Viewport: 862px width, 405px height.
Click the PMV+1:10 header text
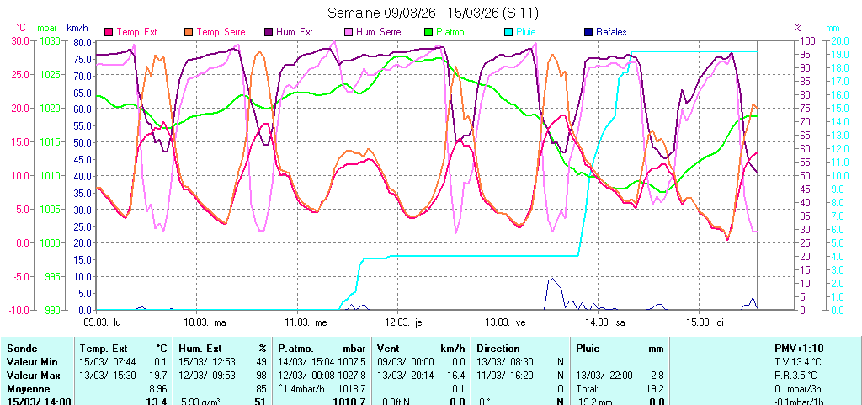801,348
